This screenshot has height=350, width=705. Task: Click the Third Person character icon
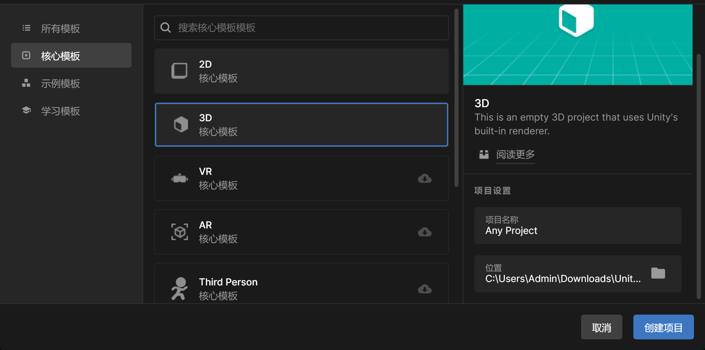(x=179, y=289)
